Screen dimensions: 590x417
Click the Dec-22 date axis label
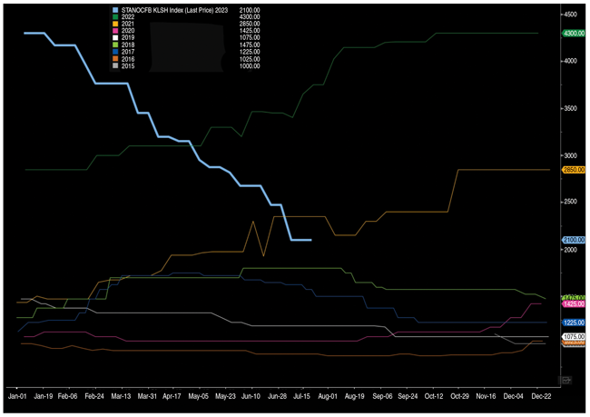543,397
